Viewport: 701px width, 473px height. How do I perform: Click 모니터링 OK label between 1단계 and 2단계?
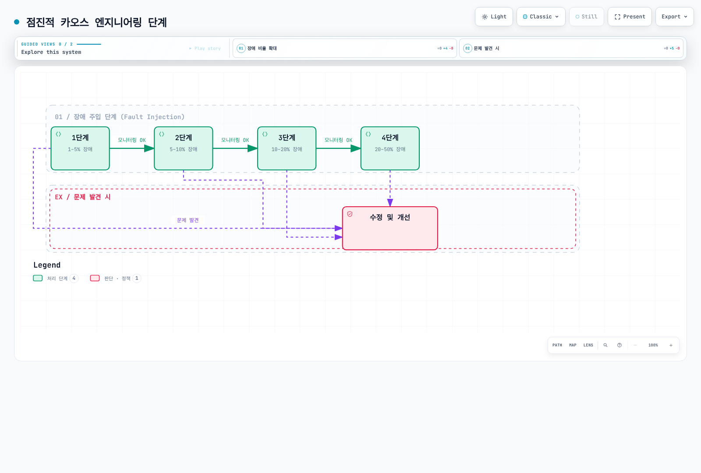[x=132, y=140]
